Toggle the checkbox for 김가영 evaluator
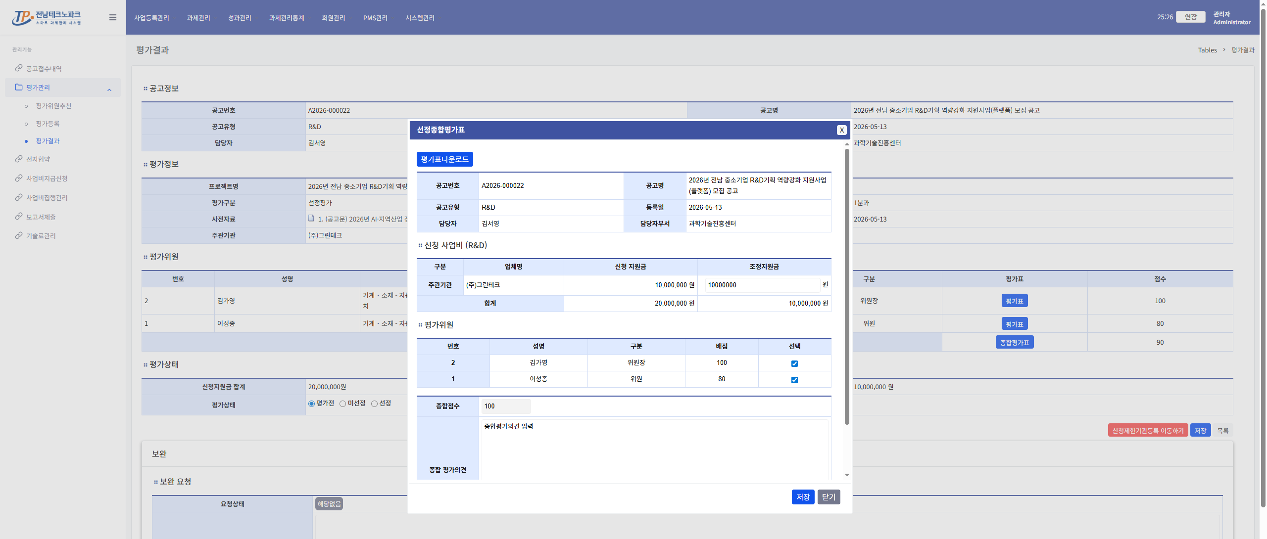This screenshot has height=539, width=1267. click(x=794, y=363)
